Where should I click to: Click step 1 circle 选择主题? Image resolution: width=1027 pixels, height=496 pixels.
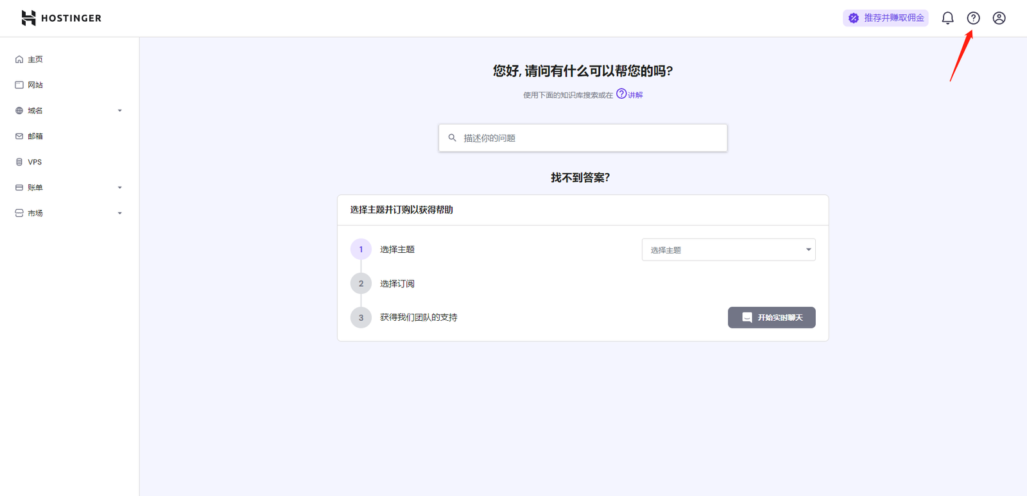tap(361, 250)
